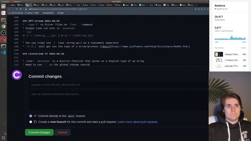Launch Google Chrome from the dock
The height and width of the screenshot is (141, 251).
pos(4,26)
